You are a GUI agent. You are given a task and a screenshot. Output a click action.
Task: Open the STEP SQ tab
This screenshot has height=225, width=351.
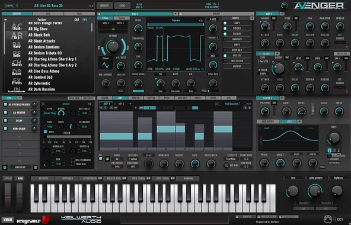[151, 98]
